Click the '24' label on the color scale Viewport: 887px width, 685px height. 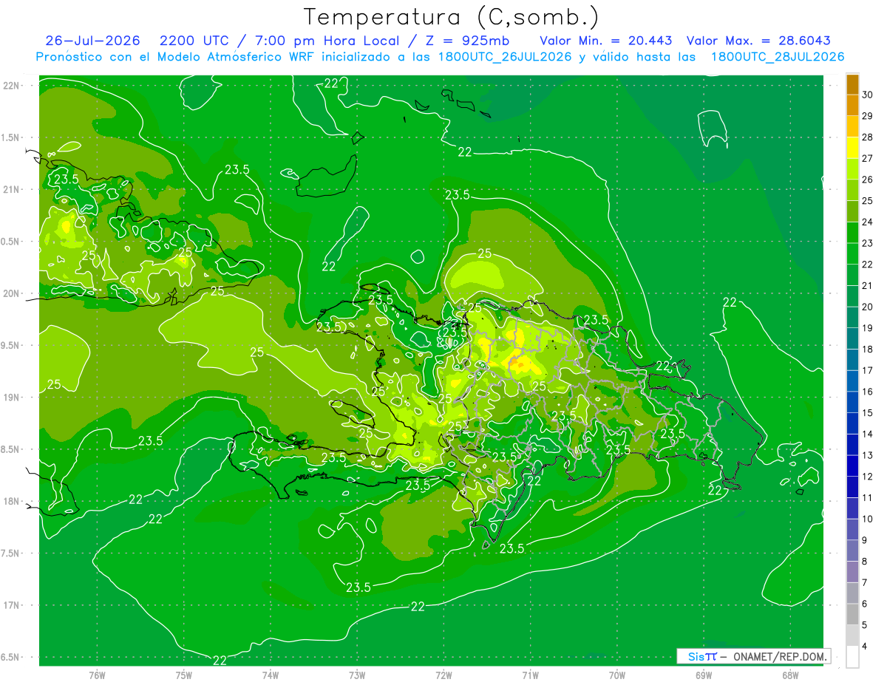[x=868, y=222]
